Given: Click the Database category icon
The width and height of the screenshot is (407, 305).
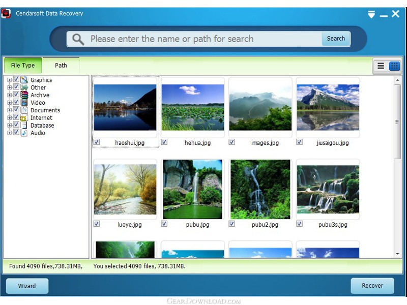Looking at the screenshot, I should tap(24, 125).
